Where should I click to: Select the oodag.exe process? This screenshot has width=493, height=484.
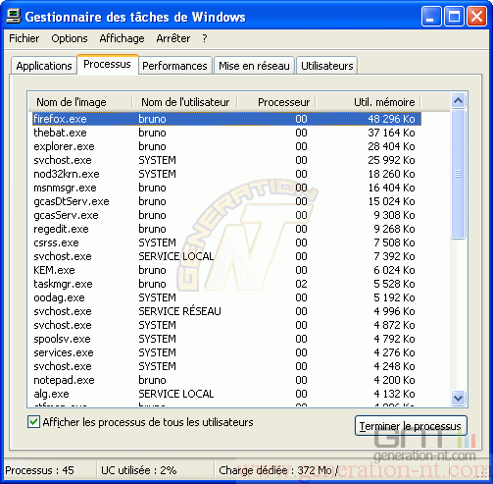(226, 297)
